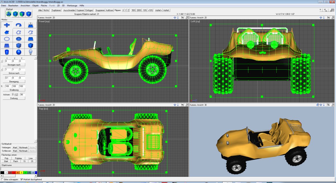Enable the Gitter schnappen checkbox
This screenshot has height=183, width=336.
click(x=3, y=179)
